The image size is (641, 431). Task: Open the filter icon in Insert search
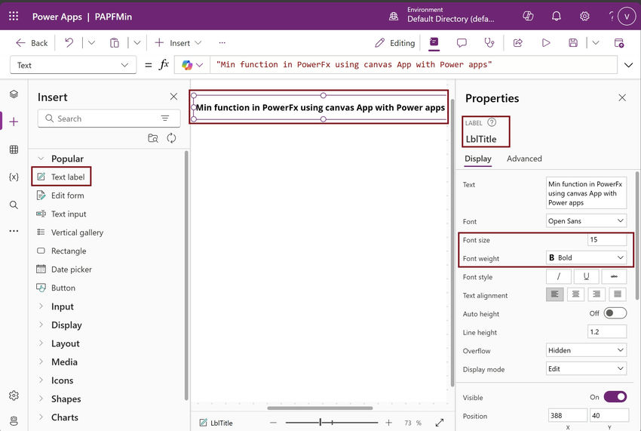(x=164, y=119)
